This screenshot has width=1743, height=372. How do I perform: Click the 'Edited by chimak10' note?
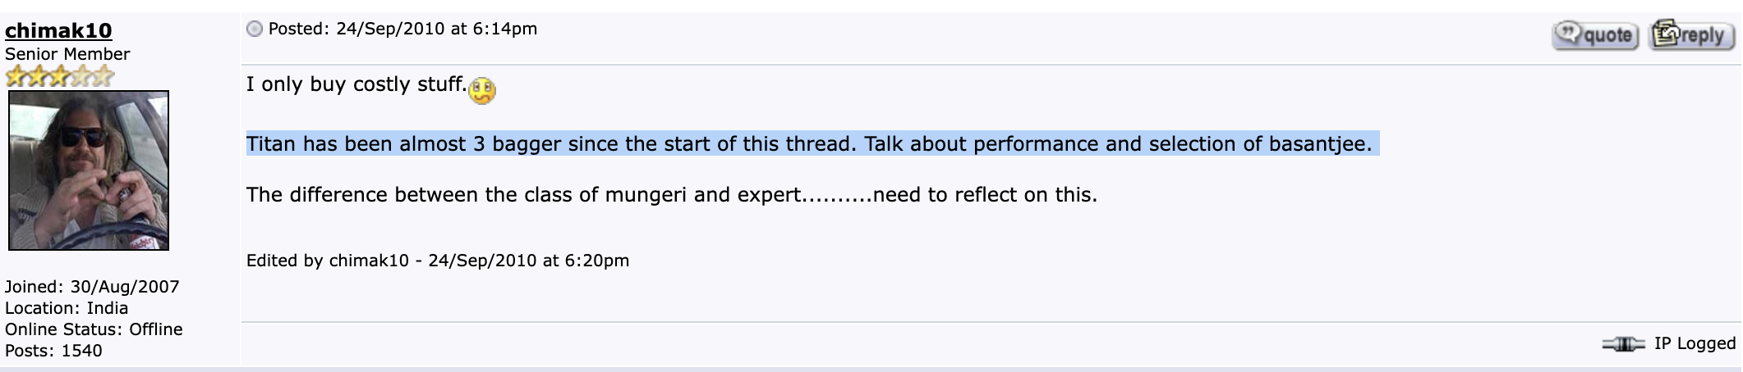(438, 261)
